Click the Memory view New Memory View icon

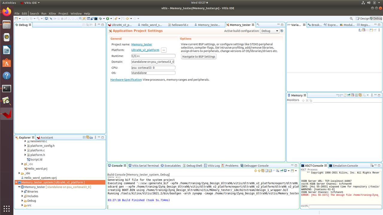(x=345, y=95)
